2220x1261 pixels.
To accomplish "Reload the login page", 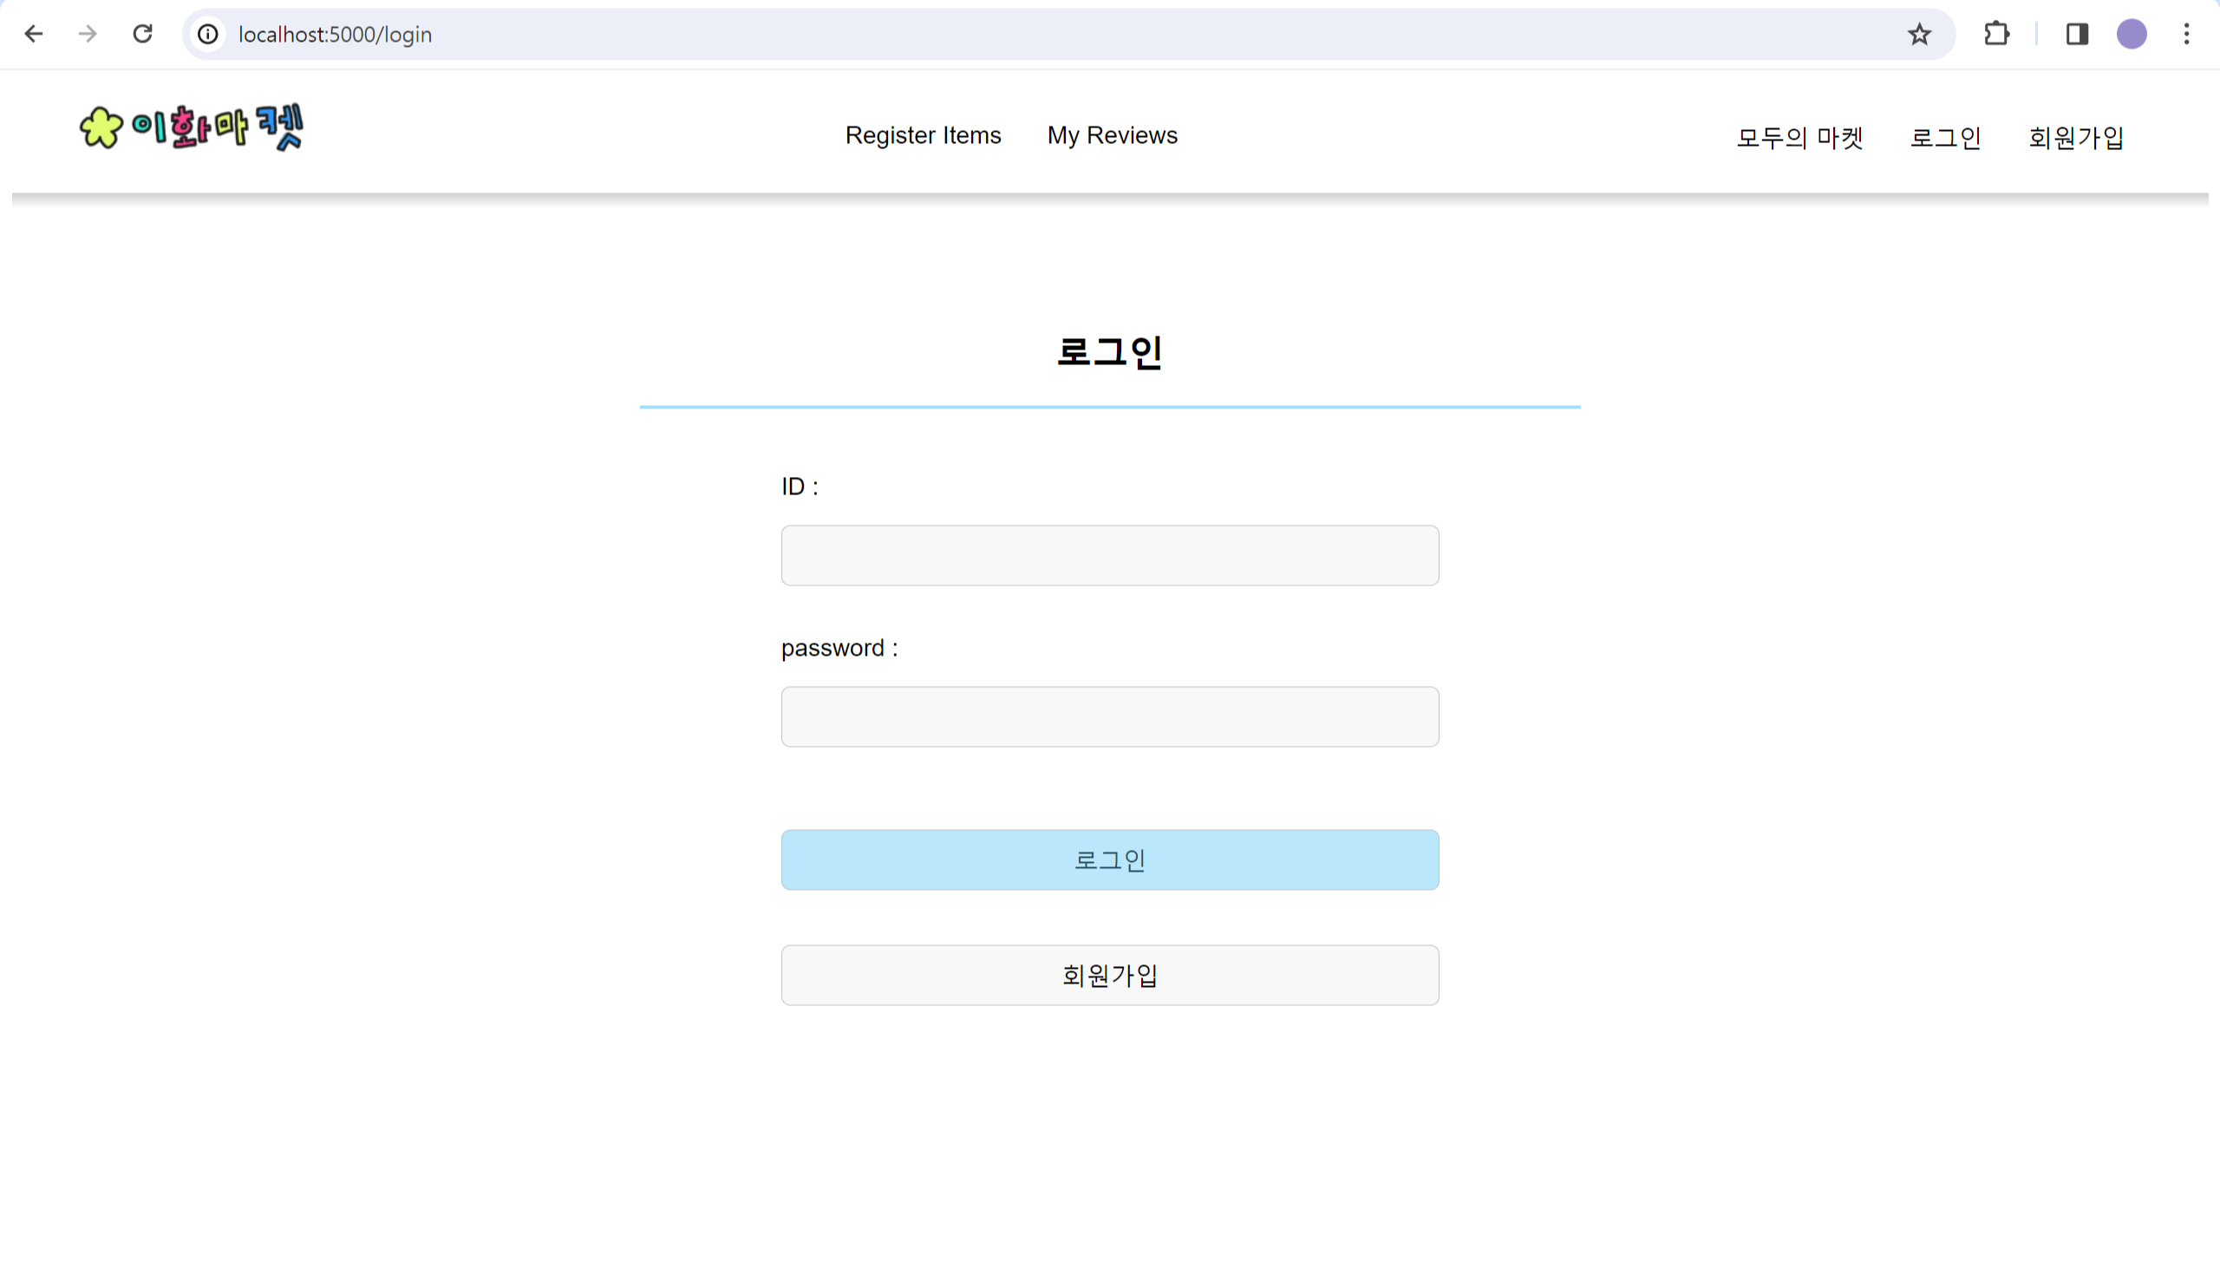I will pos(142,34).
